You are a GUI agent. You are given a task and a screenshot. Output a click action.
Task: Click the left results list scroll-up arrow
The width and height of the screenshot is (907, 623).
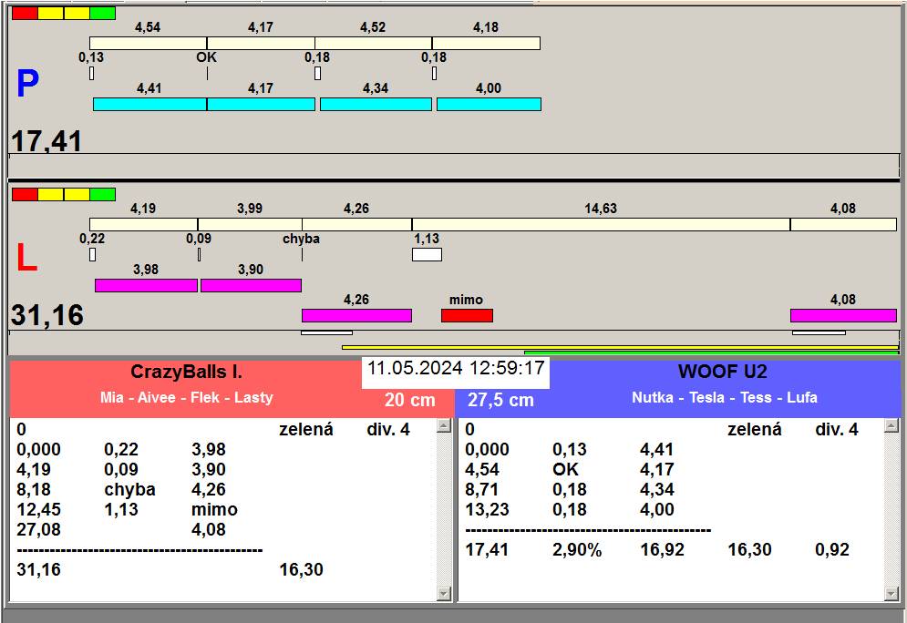click(444, 426)
